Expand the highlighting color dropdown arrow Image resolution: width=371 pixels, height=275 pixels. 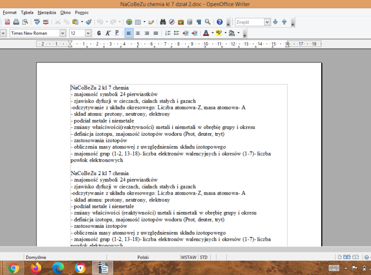point(226,33)
